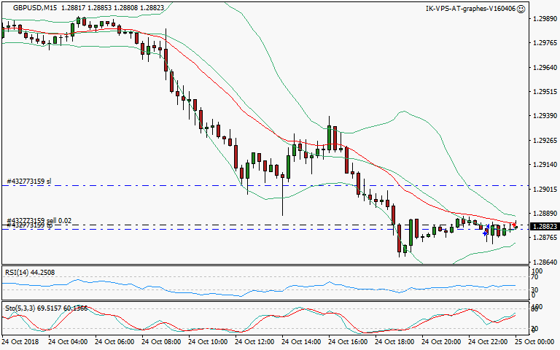Select the #432773159 sell 0.02 order label

(x=39, y=220)
